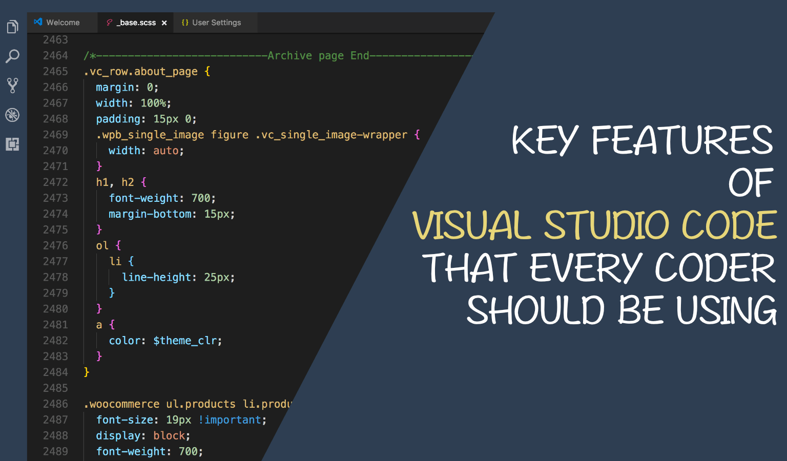Click the 'li {' selector line

[121, 262]
